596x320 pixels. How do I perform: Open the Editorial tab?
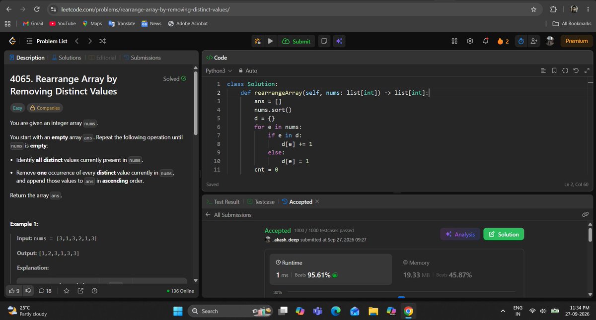pyautogui.click(x=101, y=58)
